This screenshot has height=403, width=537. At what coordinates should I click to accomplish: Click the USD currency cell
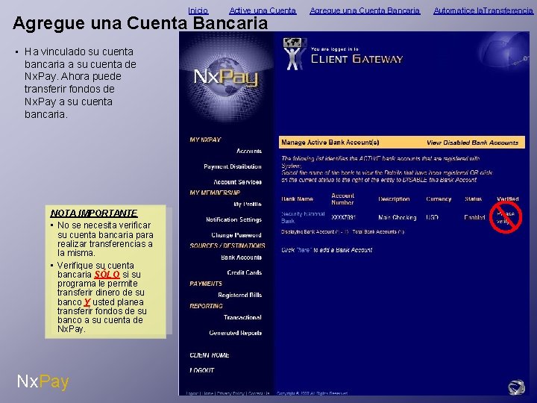pyautogui.click(x=432, y=217)
